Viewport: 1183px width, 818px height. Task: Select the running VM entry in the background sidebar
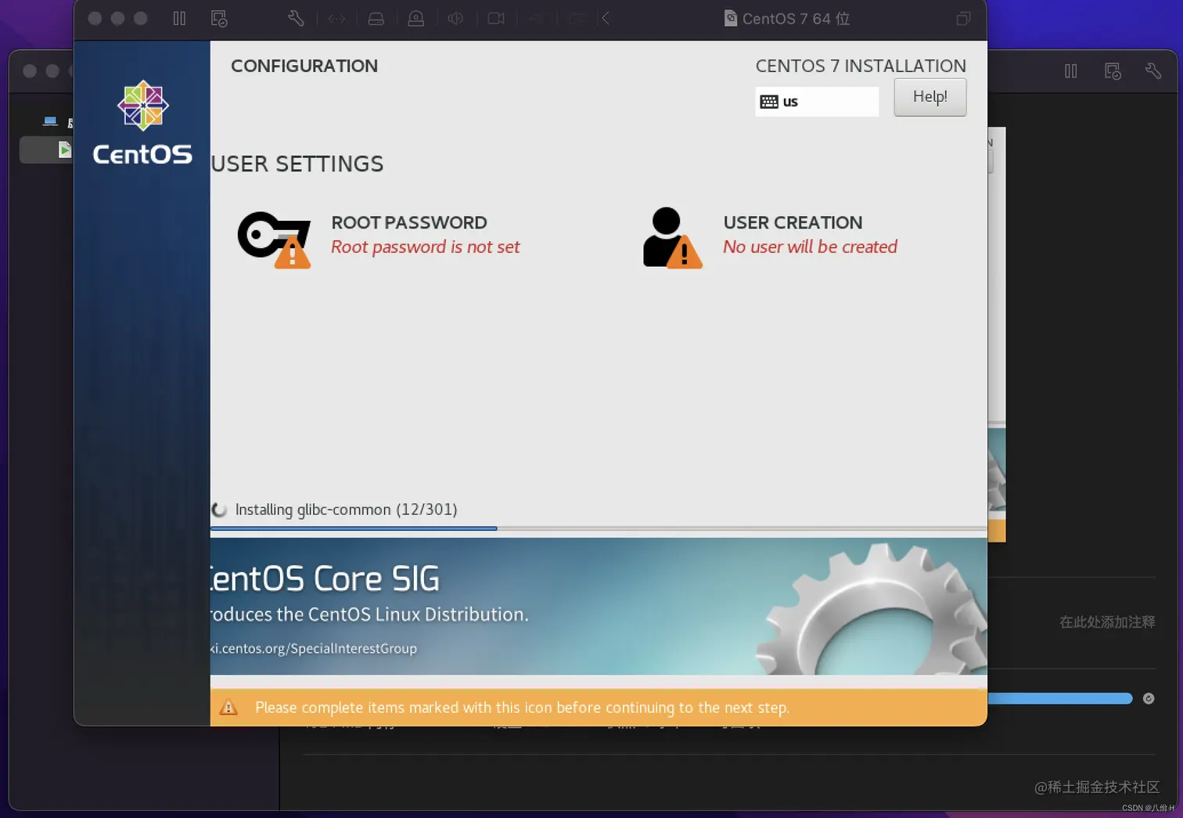[46, 150]
